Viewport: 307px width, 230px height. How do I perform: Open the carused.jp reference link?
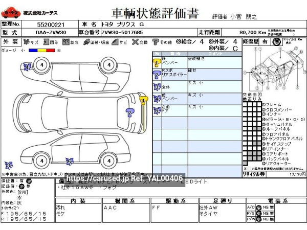pyautogui.click(x=124, y=178)
